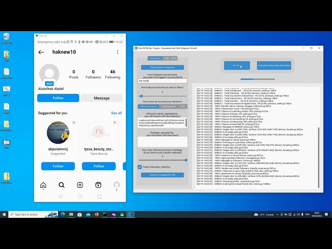Click the log panel vertical scrollbar

[318, 158]
